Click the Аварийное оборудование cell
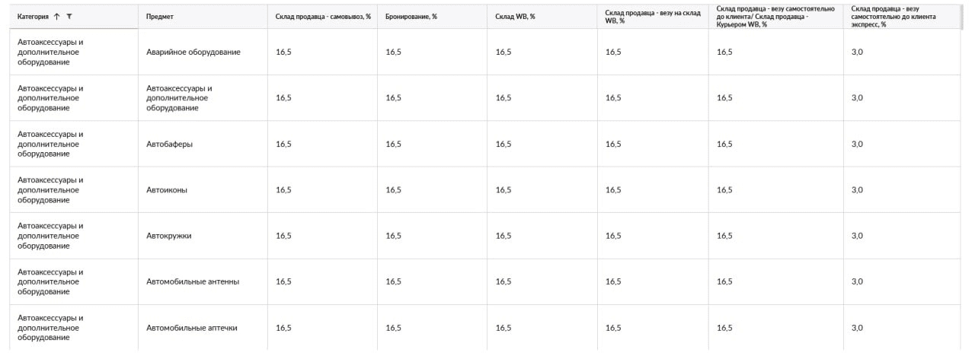975x359 pixels. click(193, 52)
